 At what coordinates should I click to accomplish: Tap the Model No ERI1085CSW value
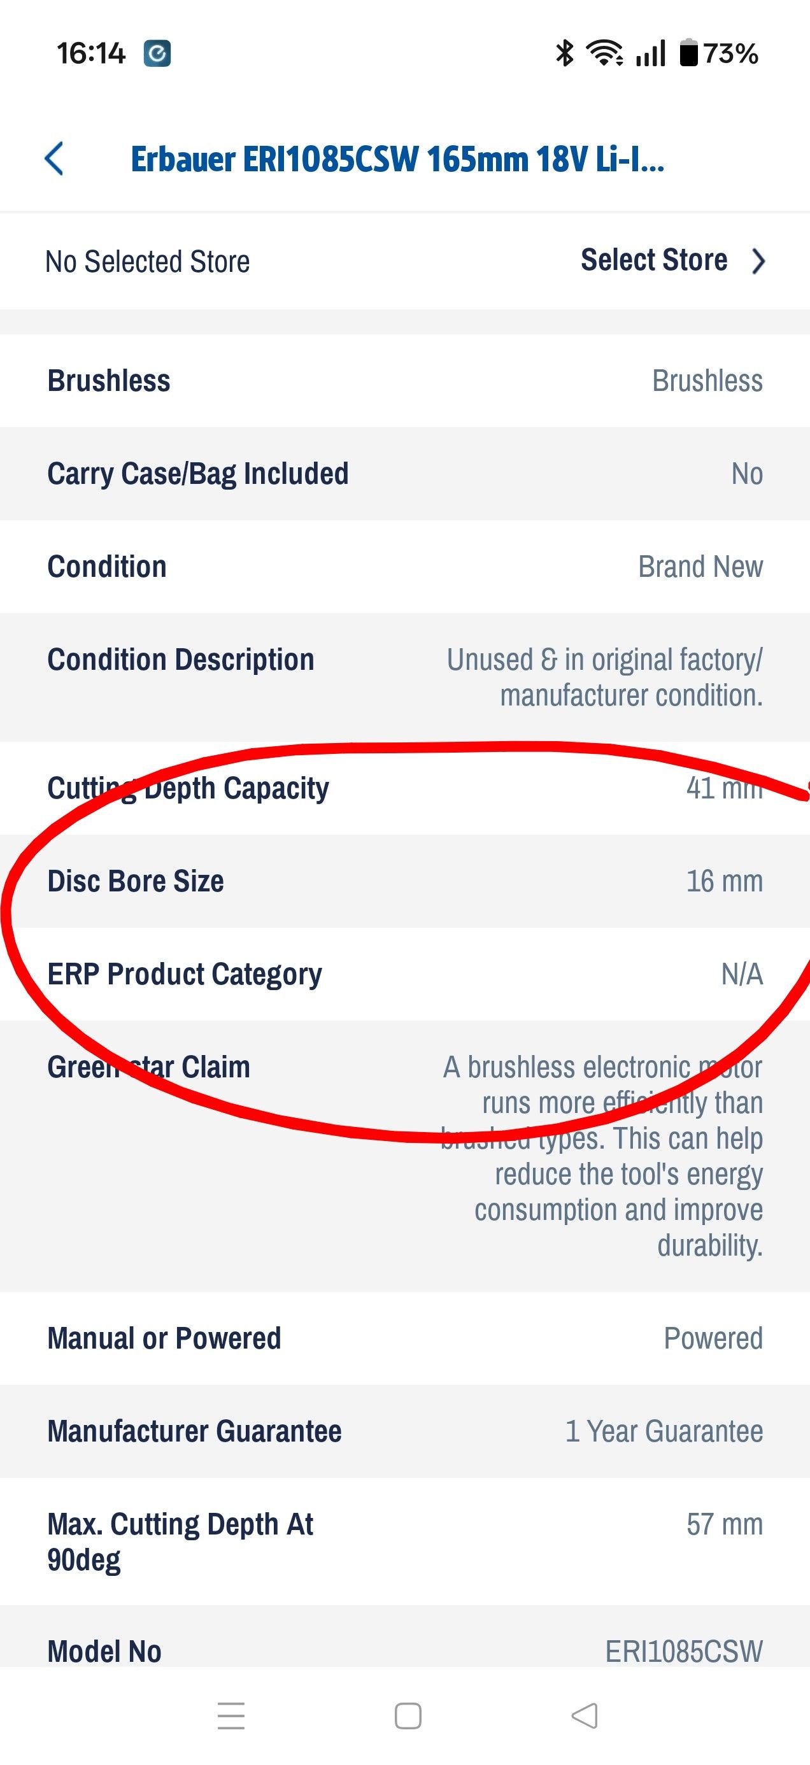[683, 1651]
